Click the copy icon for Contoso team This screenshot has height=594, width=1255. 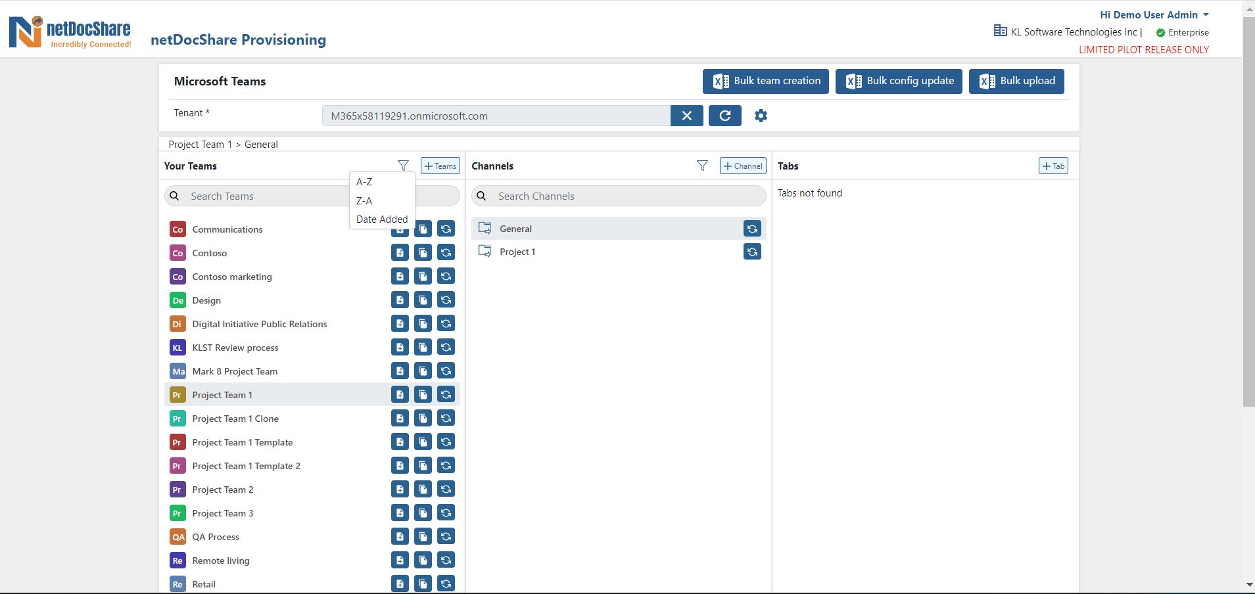pos(423,252)
